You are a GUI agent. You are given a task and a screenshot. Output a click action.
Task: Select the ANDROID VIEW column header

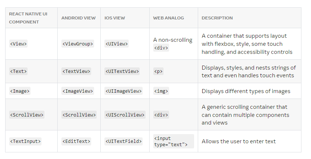coord(79,18)
